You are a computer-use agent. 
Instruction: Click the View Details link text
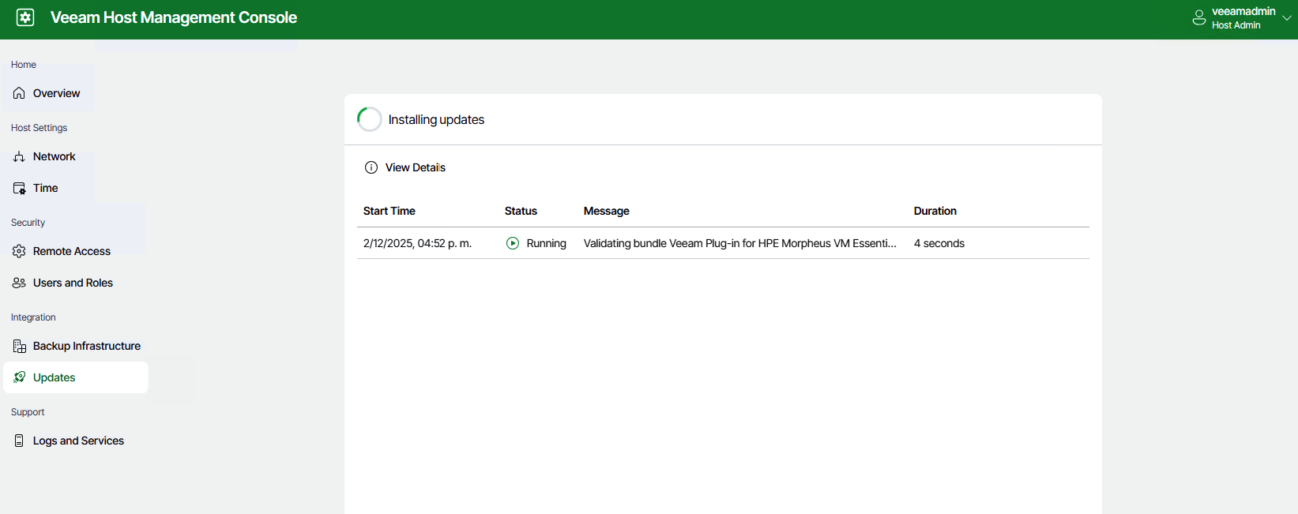[x=416, y=167]
